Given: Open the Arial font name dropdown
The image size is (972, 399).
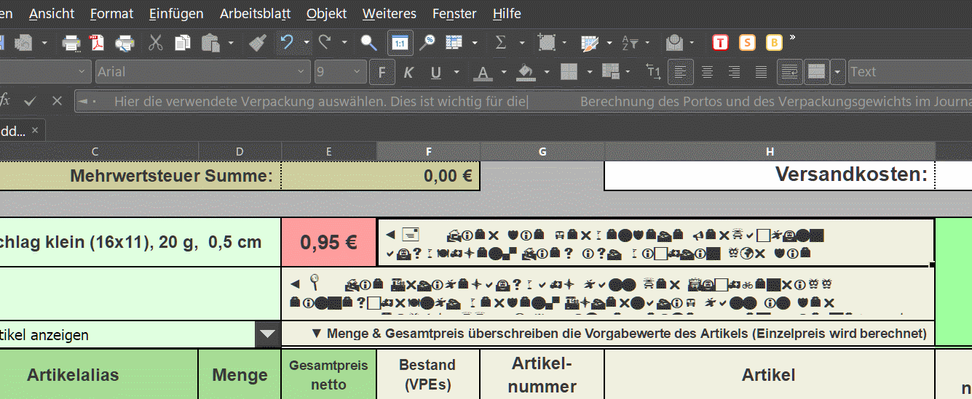Looking at the screenshot, I should pos(302,72).
